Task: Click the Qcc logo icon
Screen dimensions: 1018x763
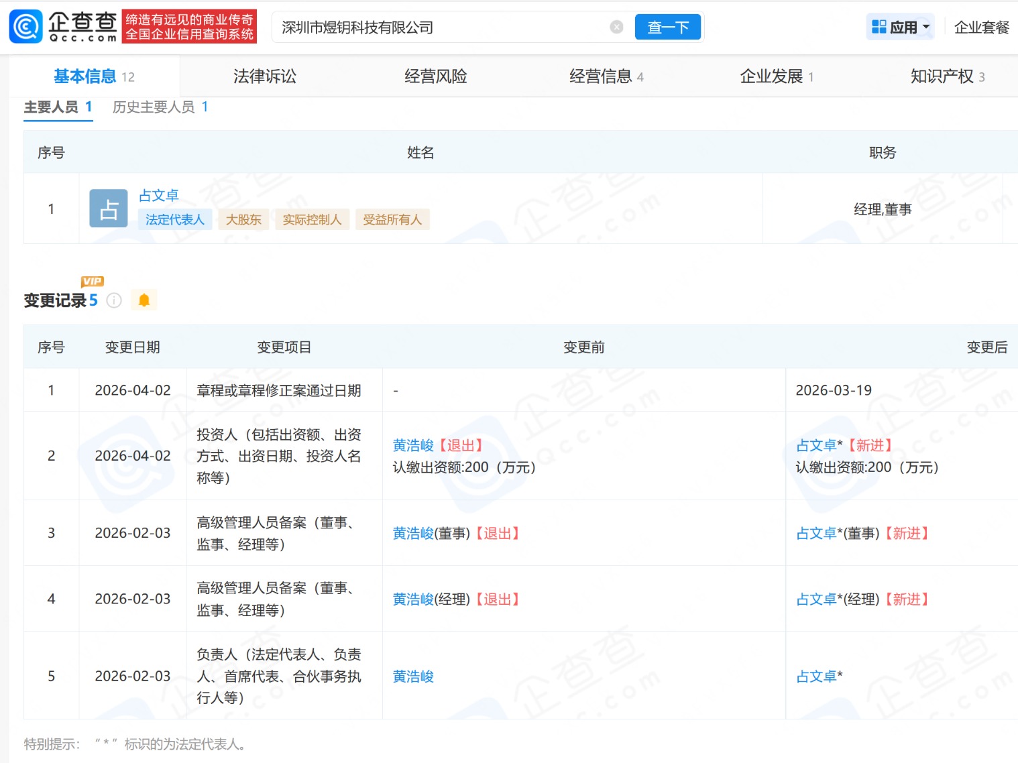Action: click(25, 27)
